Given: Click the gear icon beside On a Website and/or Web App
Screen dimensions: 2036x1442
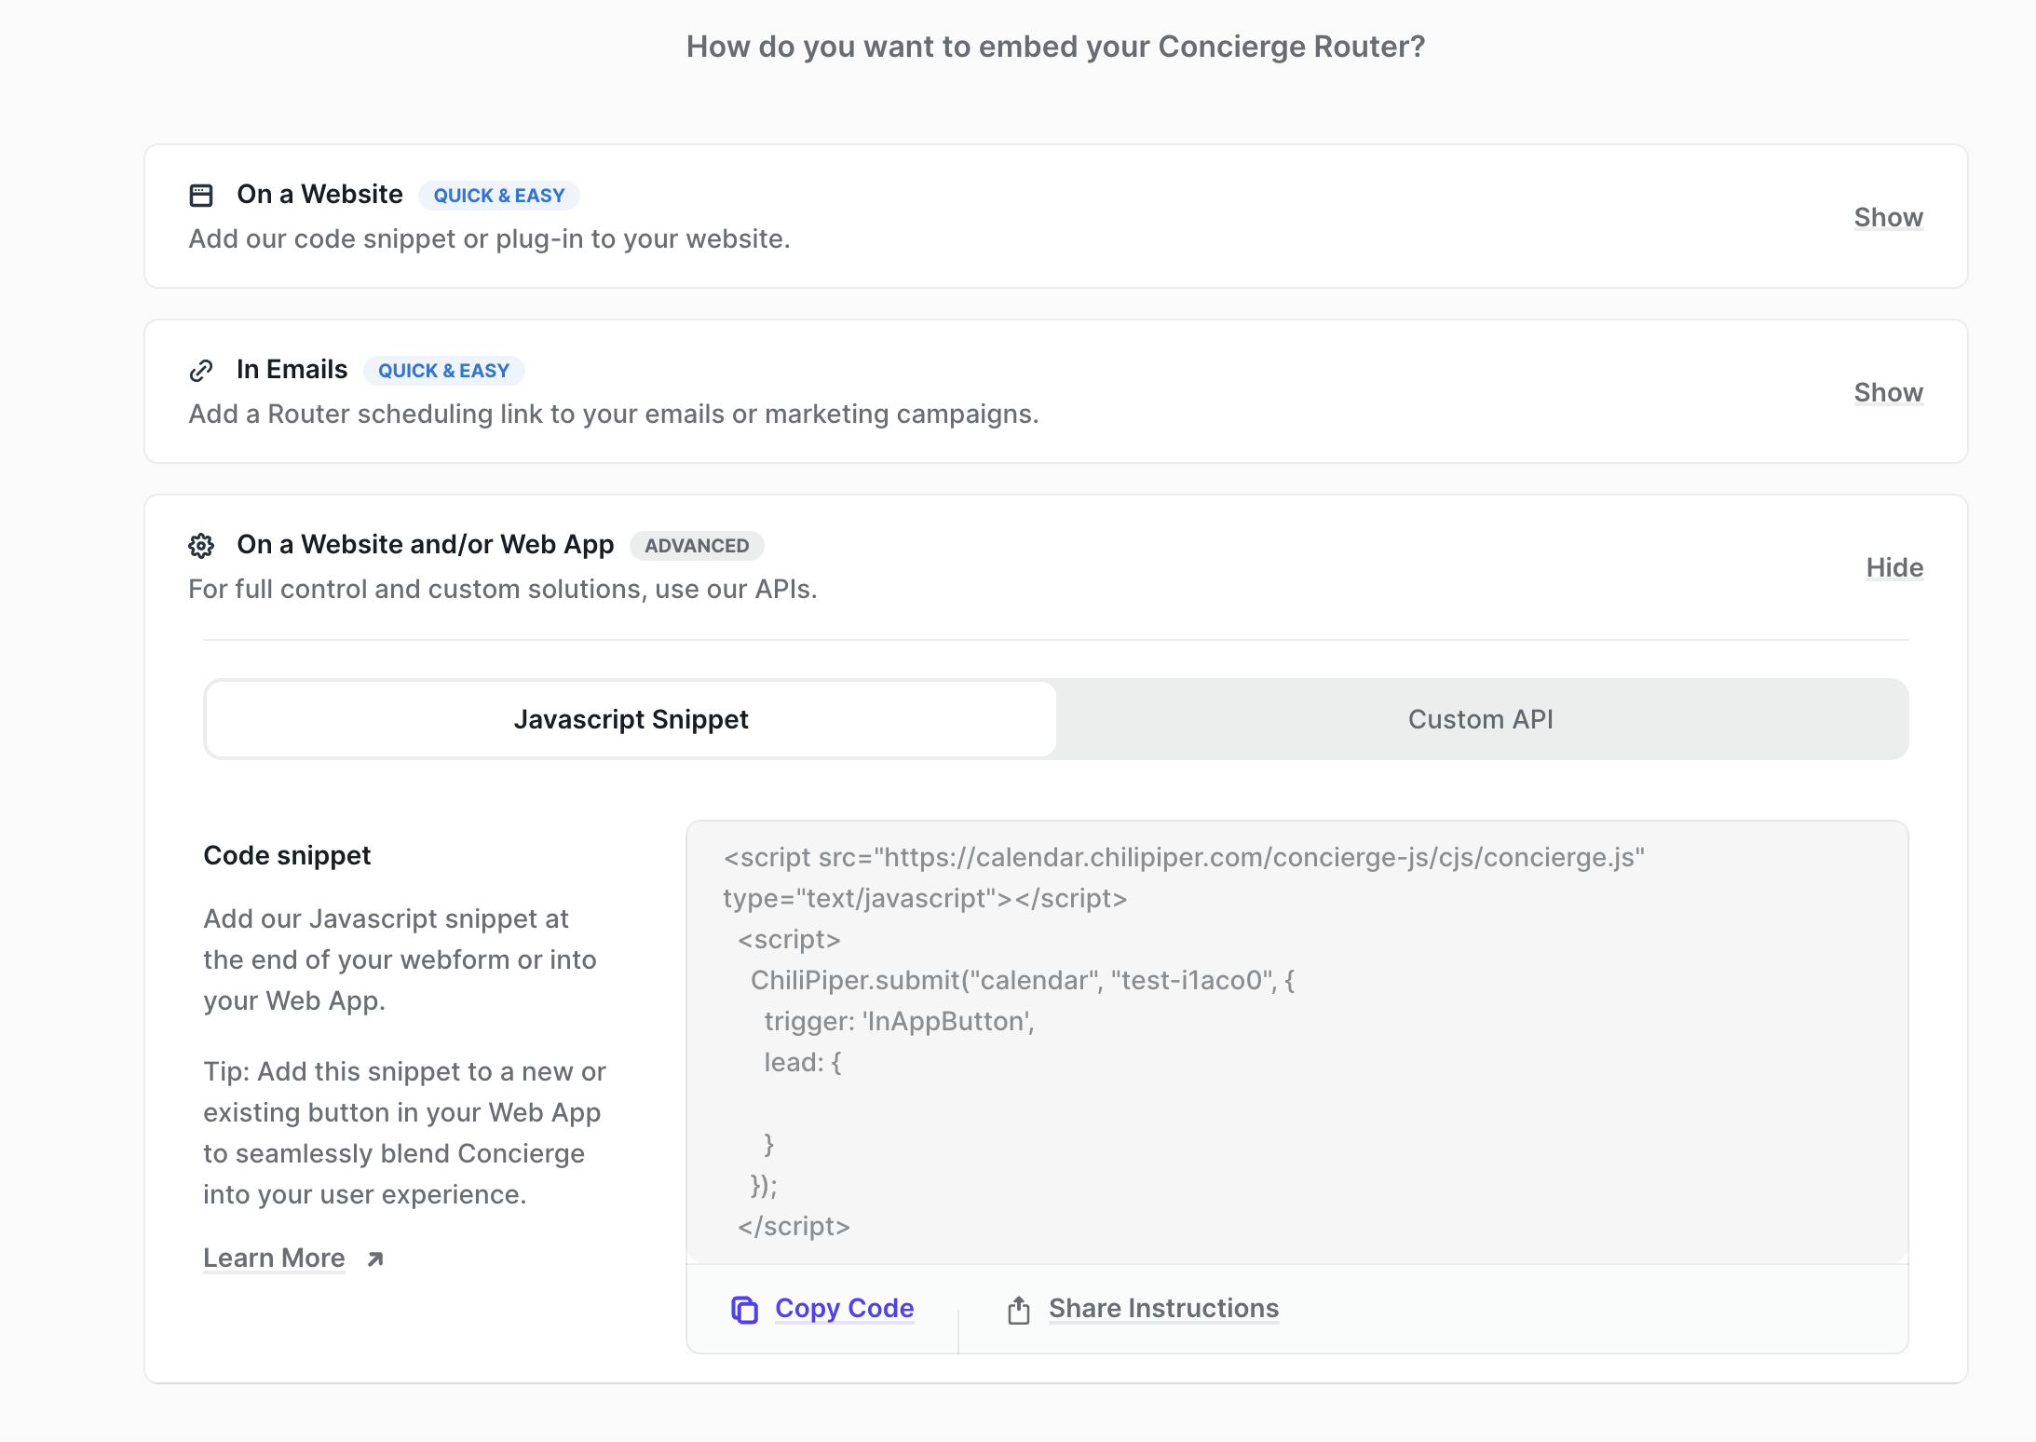Looking at the screenshot, I should click(x=201, y=545).
